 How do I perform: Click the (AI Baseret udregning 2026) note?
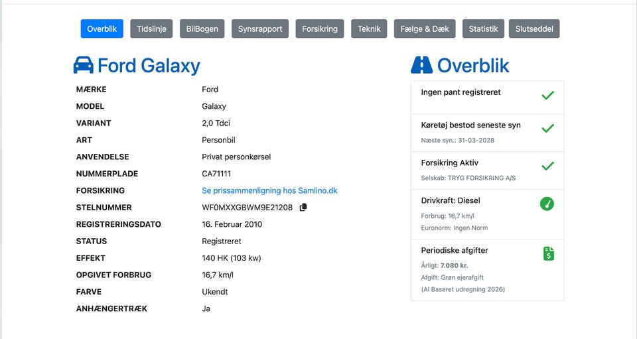click(x=463, y=289)
